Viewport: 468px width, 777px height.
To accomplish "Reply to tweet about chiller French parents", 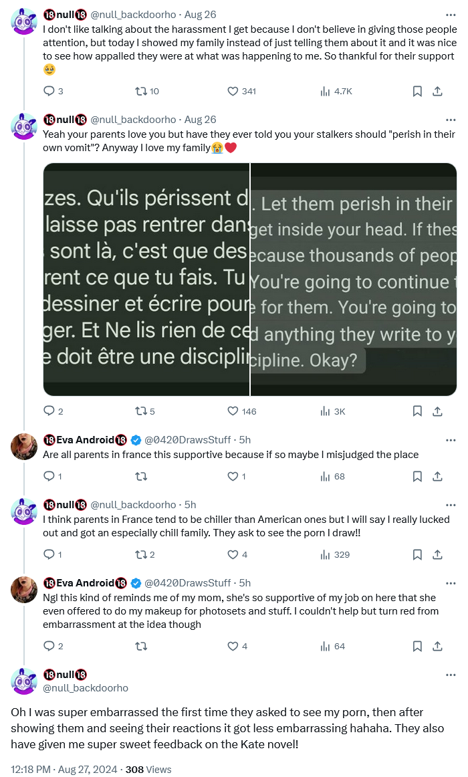I will (x=49, y=554).
